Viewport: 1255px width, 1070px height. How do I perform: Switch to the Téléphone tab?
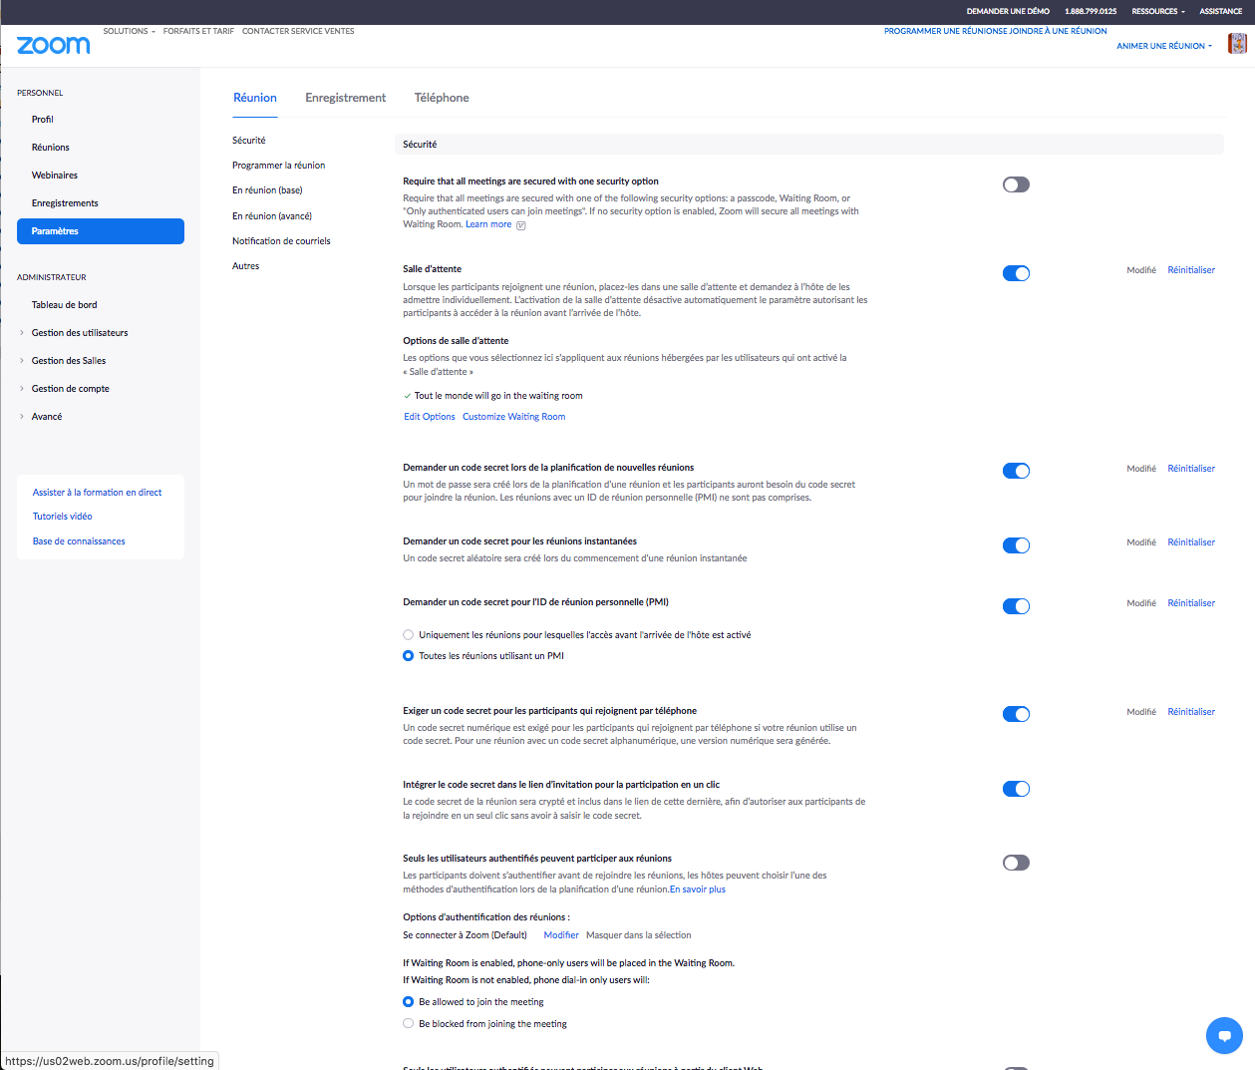coord(442,98)
